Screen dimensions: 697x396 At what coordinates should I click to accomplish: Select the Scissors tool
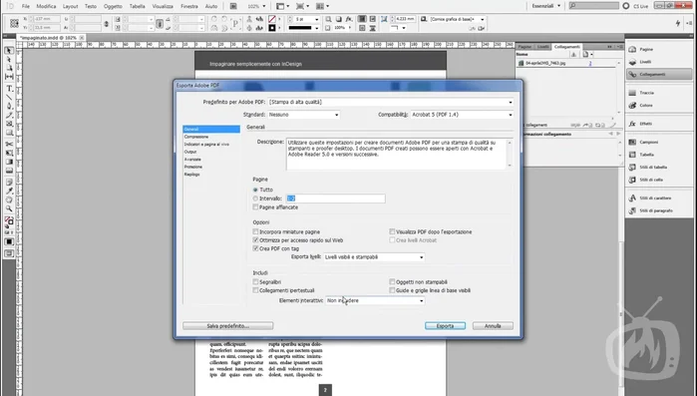click(x=9, y=144)
